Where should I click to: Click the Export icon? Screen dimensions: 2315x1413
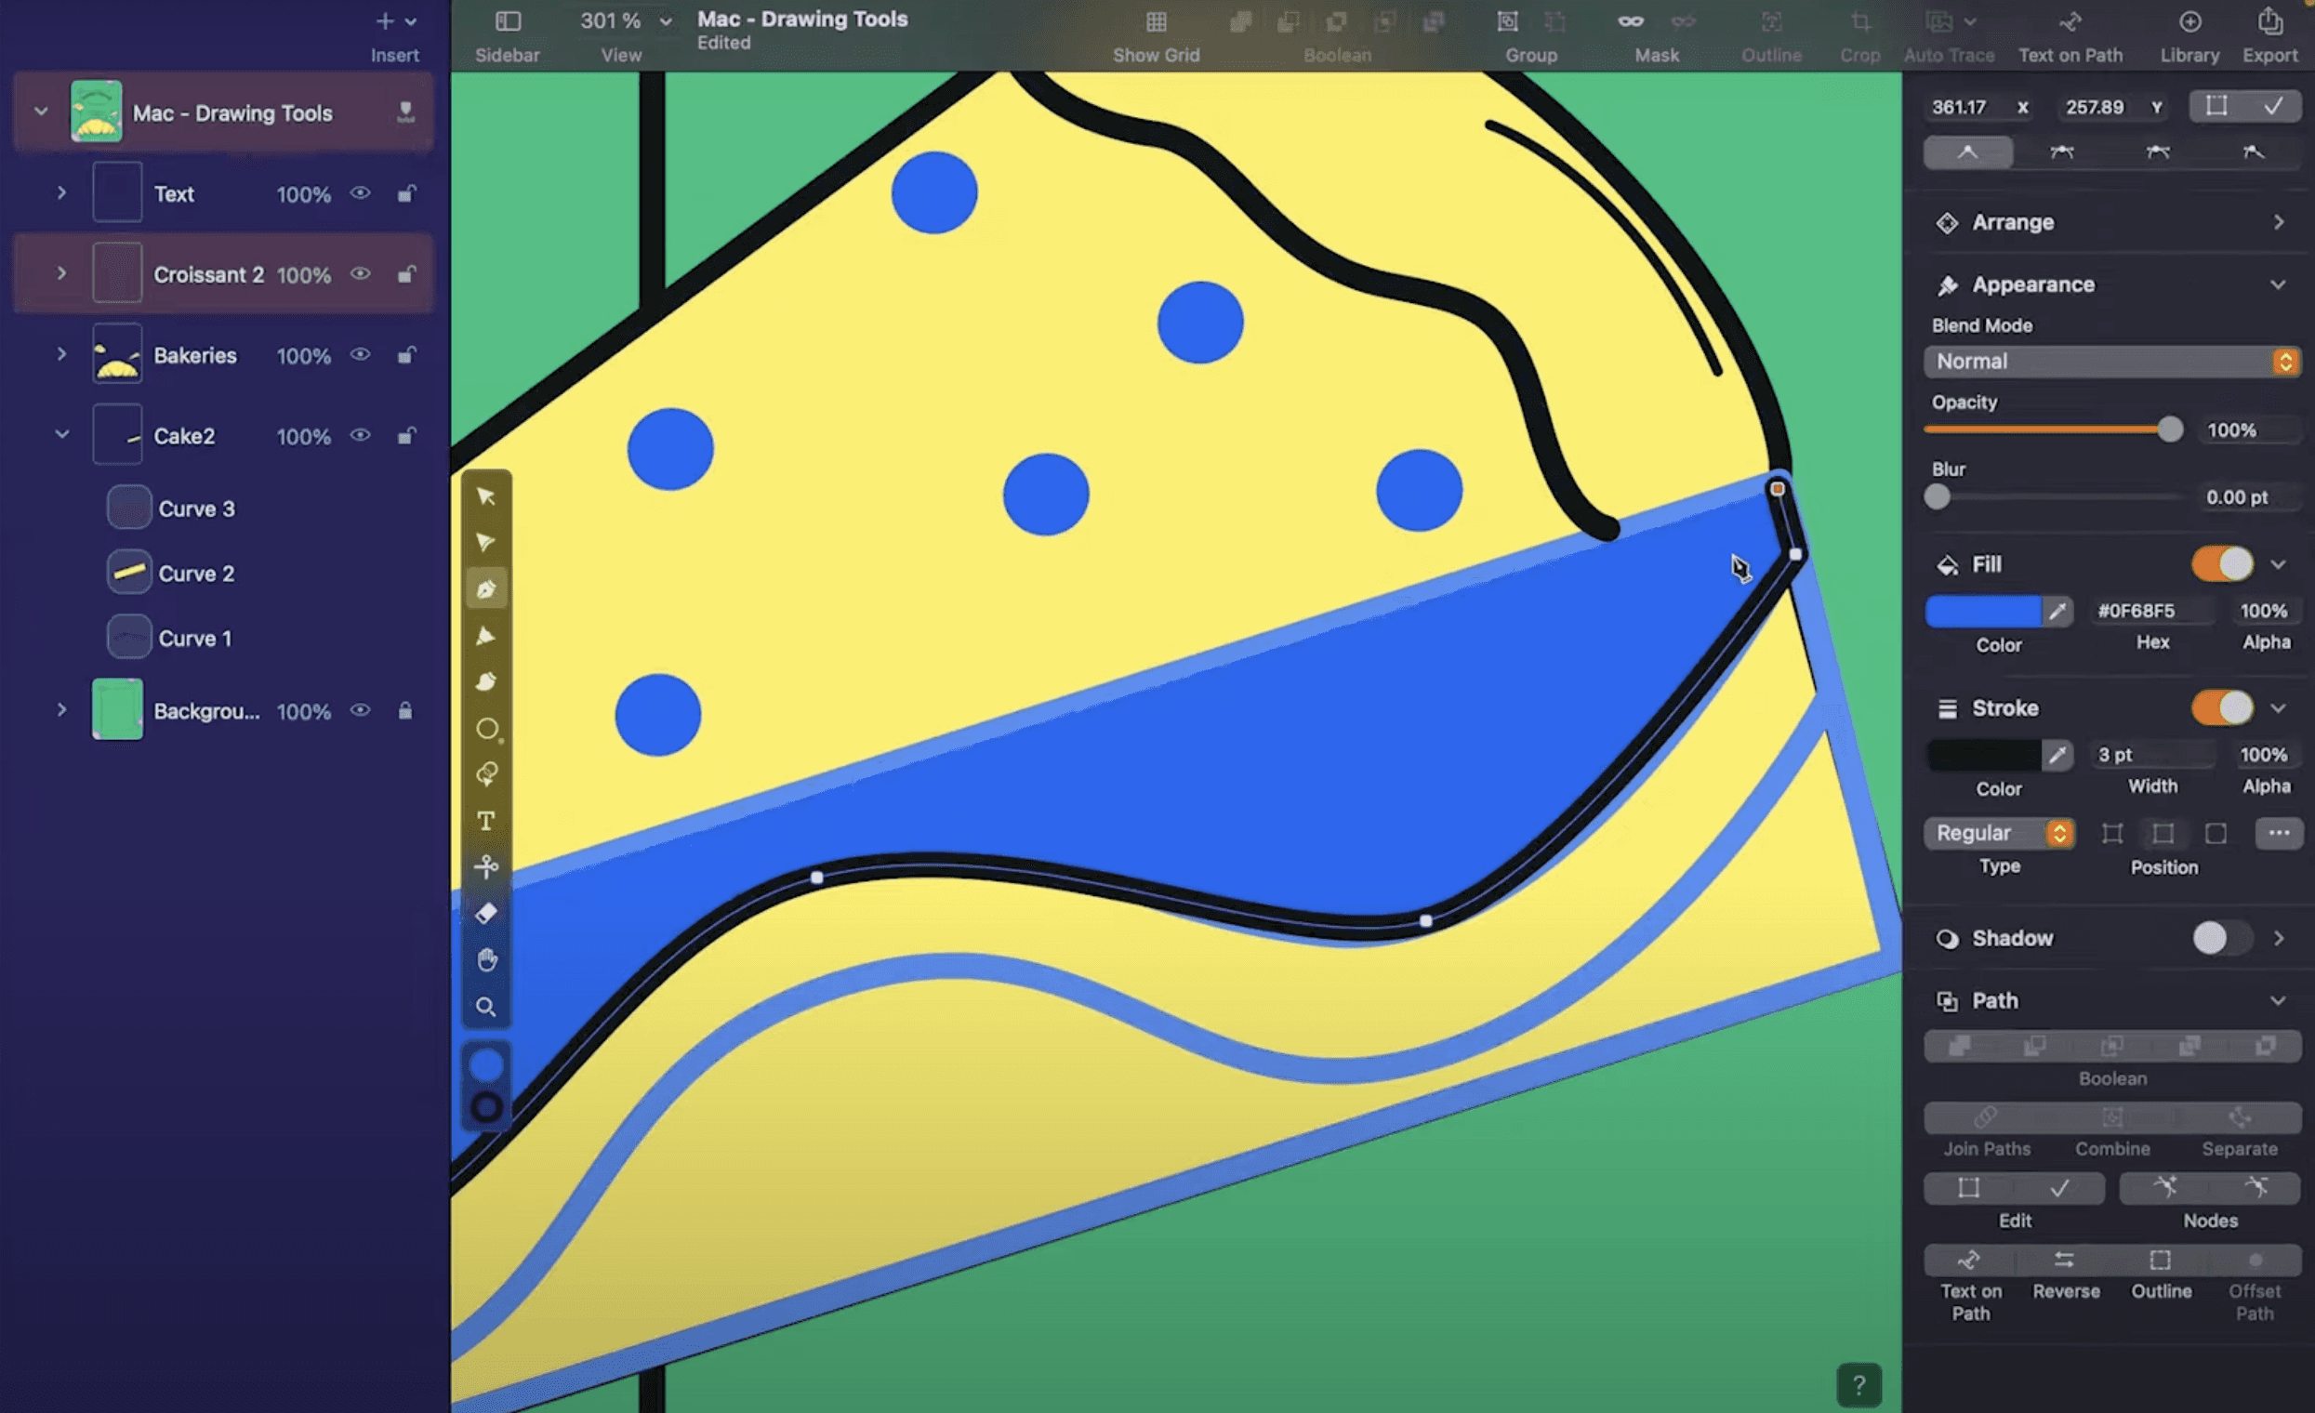2269,21
